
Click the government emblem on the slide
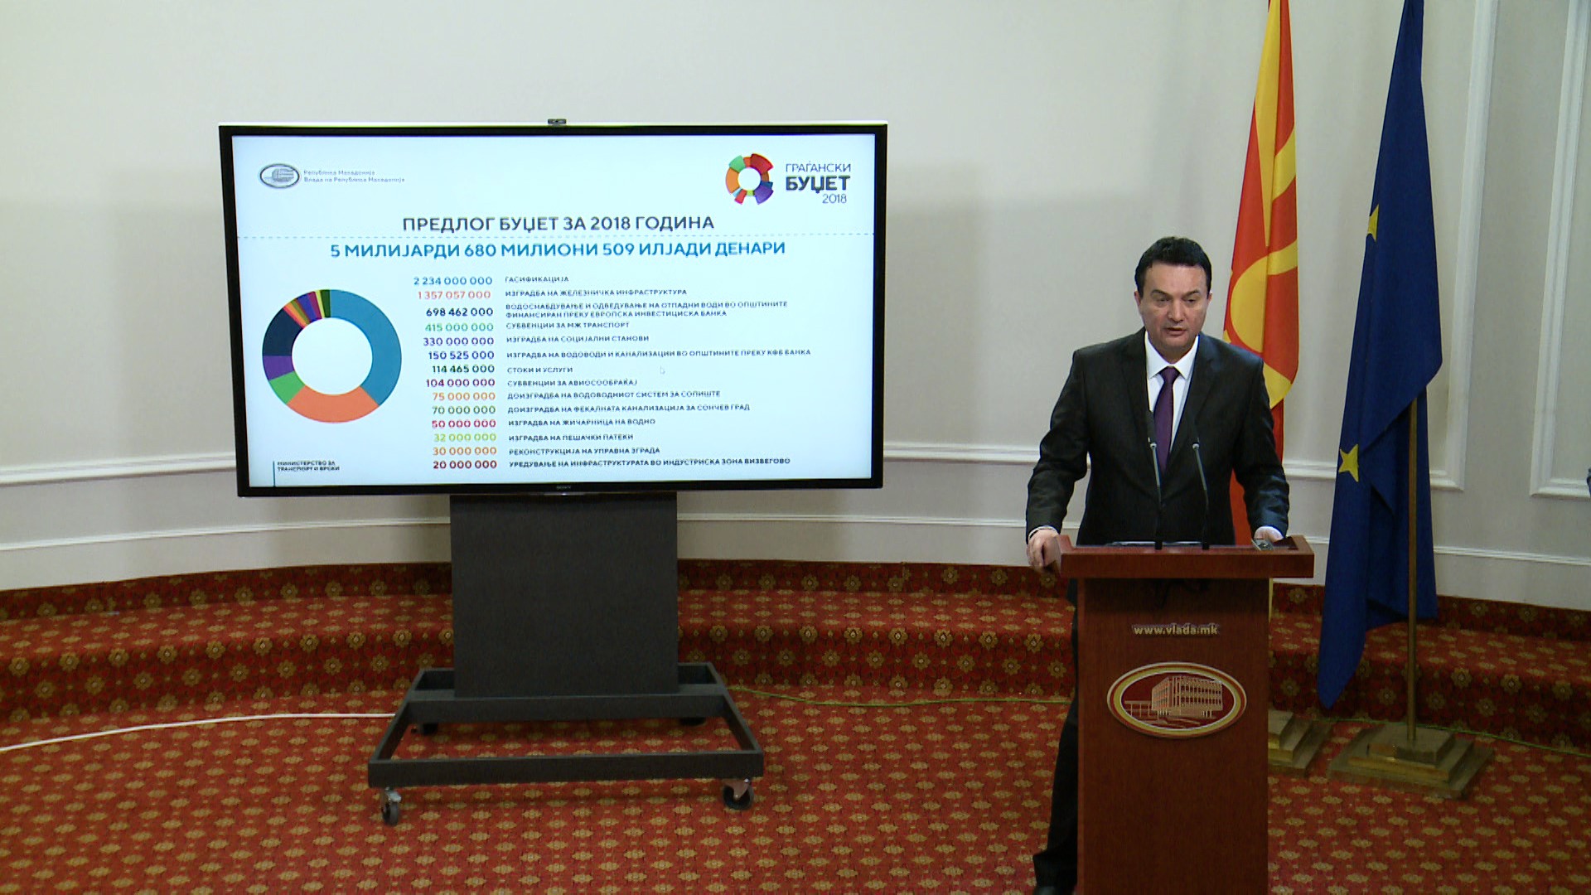(x=279, y=176)
